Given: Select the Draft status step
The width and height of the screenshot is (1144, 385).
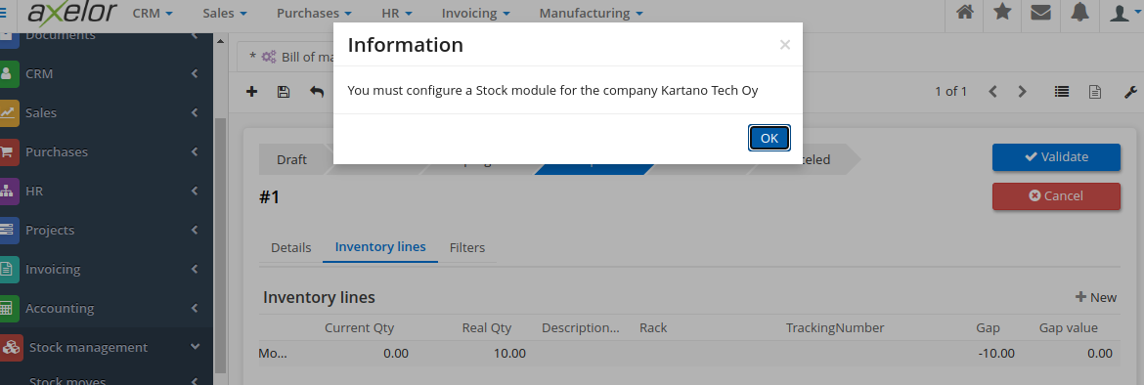Looking at the screenshot, I should tap(291, 159).
